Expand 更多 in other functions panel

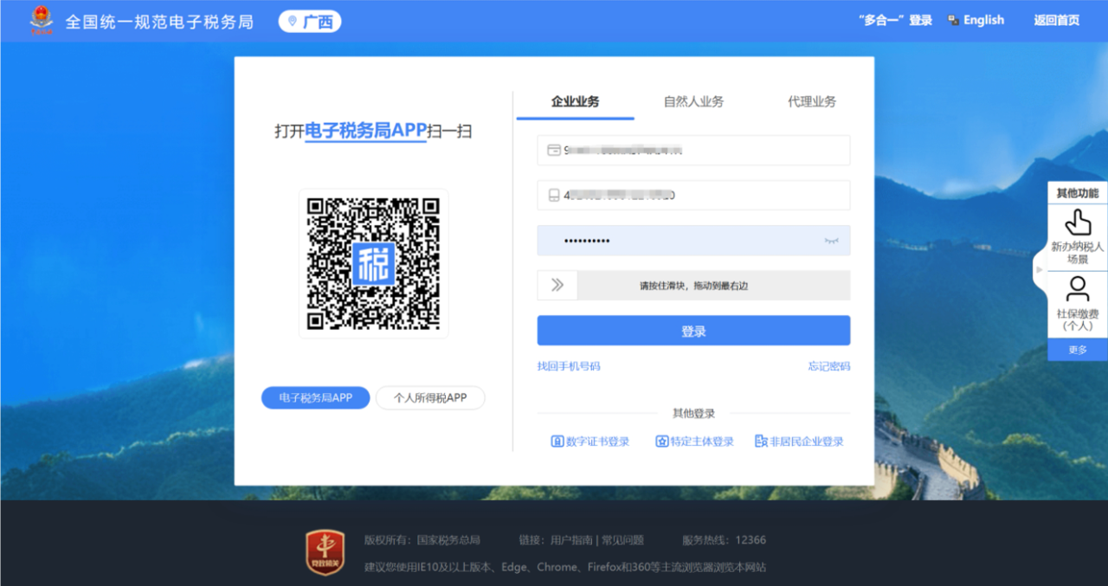pos(1077,350)
